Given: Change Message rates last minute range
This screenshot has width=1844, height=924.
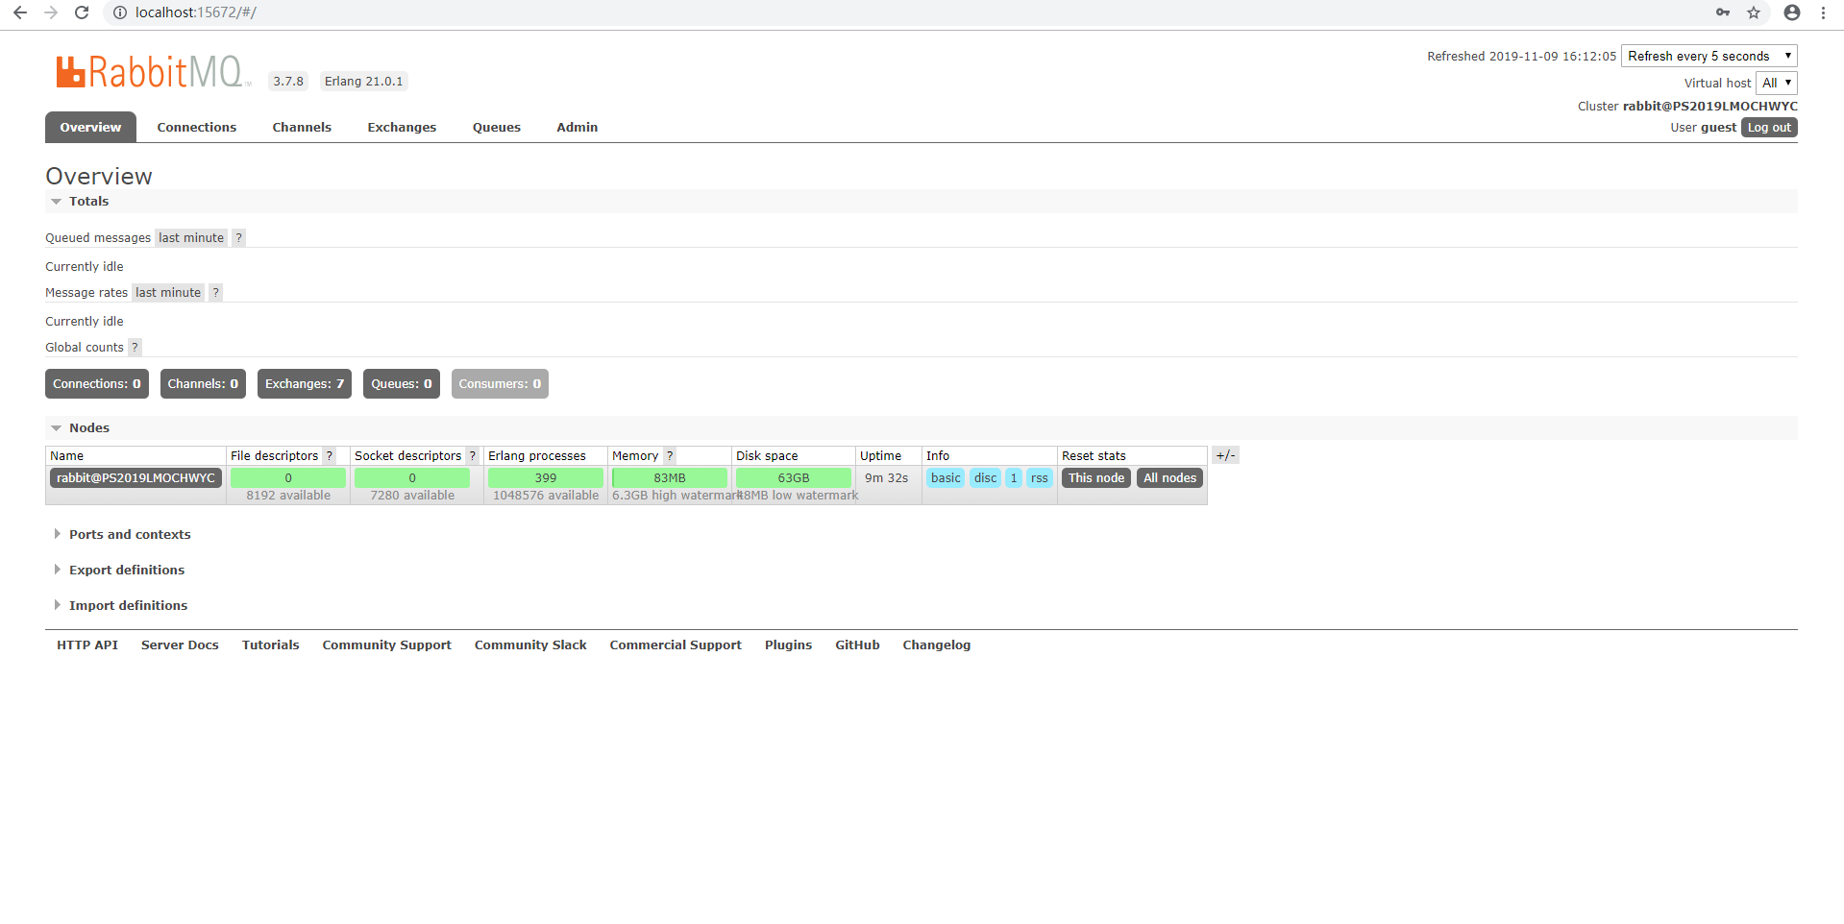Looking at the screenshot, I should click(x=168, y=293).
